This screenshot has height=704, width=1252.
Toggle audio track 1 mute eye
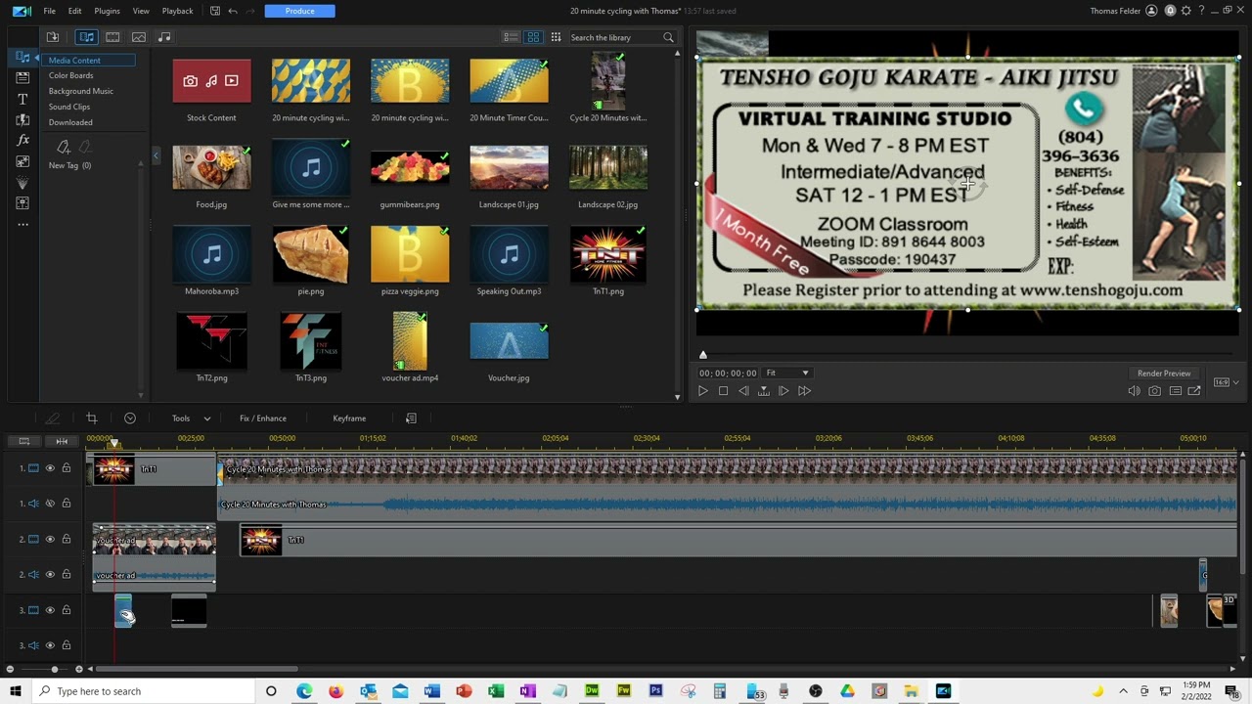tap(50, 504)
